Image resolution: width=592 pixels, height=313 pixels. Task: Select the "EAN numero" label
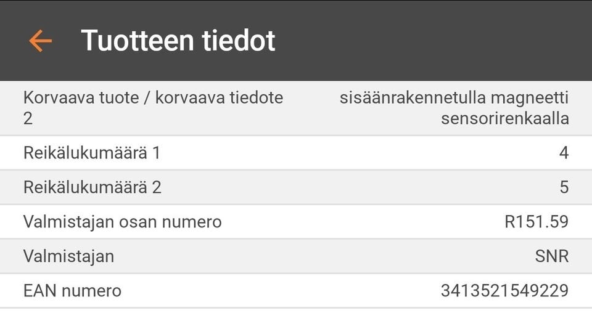click(x=72, y=290)
